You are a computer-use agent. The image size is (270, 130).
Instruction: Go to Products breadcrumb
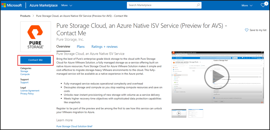tap(25, 16)
